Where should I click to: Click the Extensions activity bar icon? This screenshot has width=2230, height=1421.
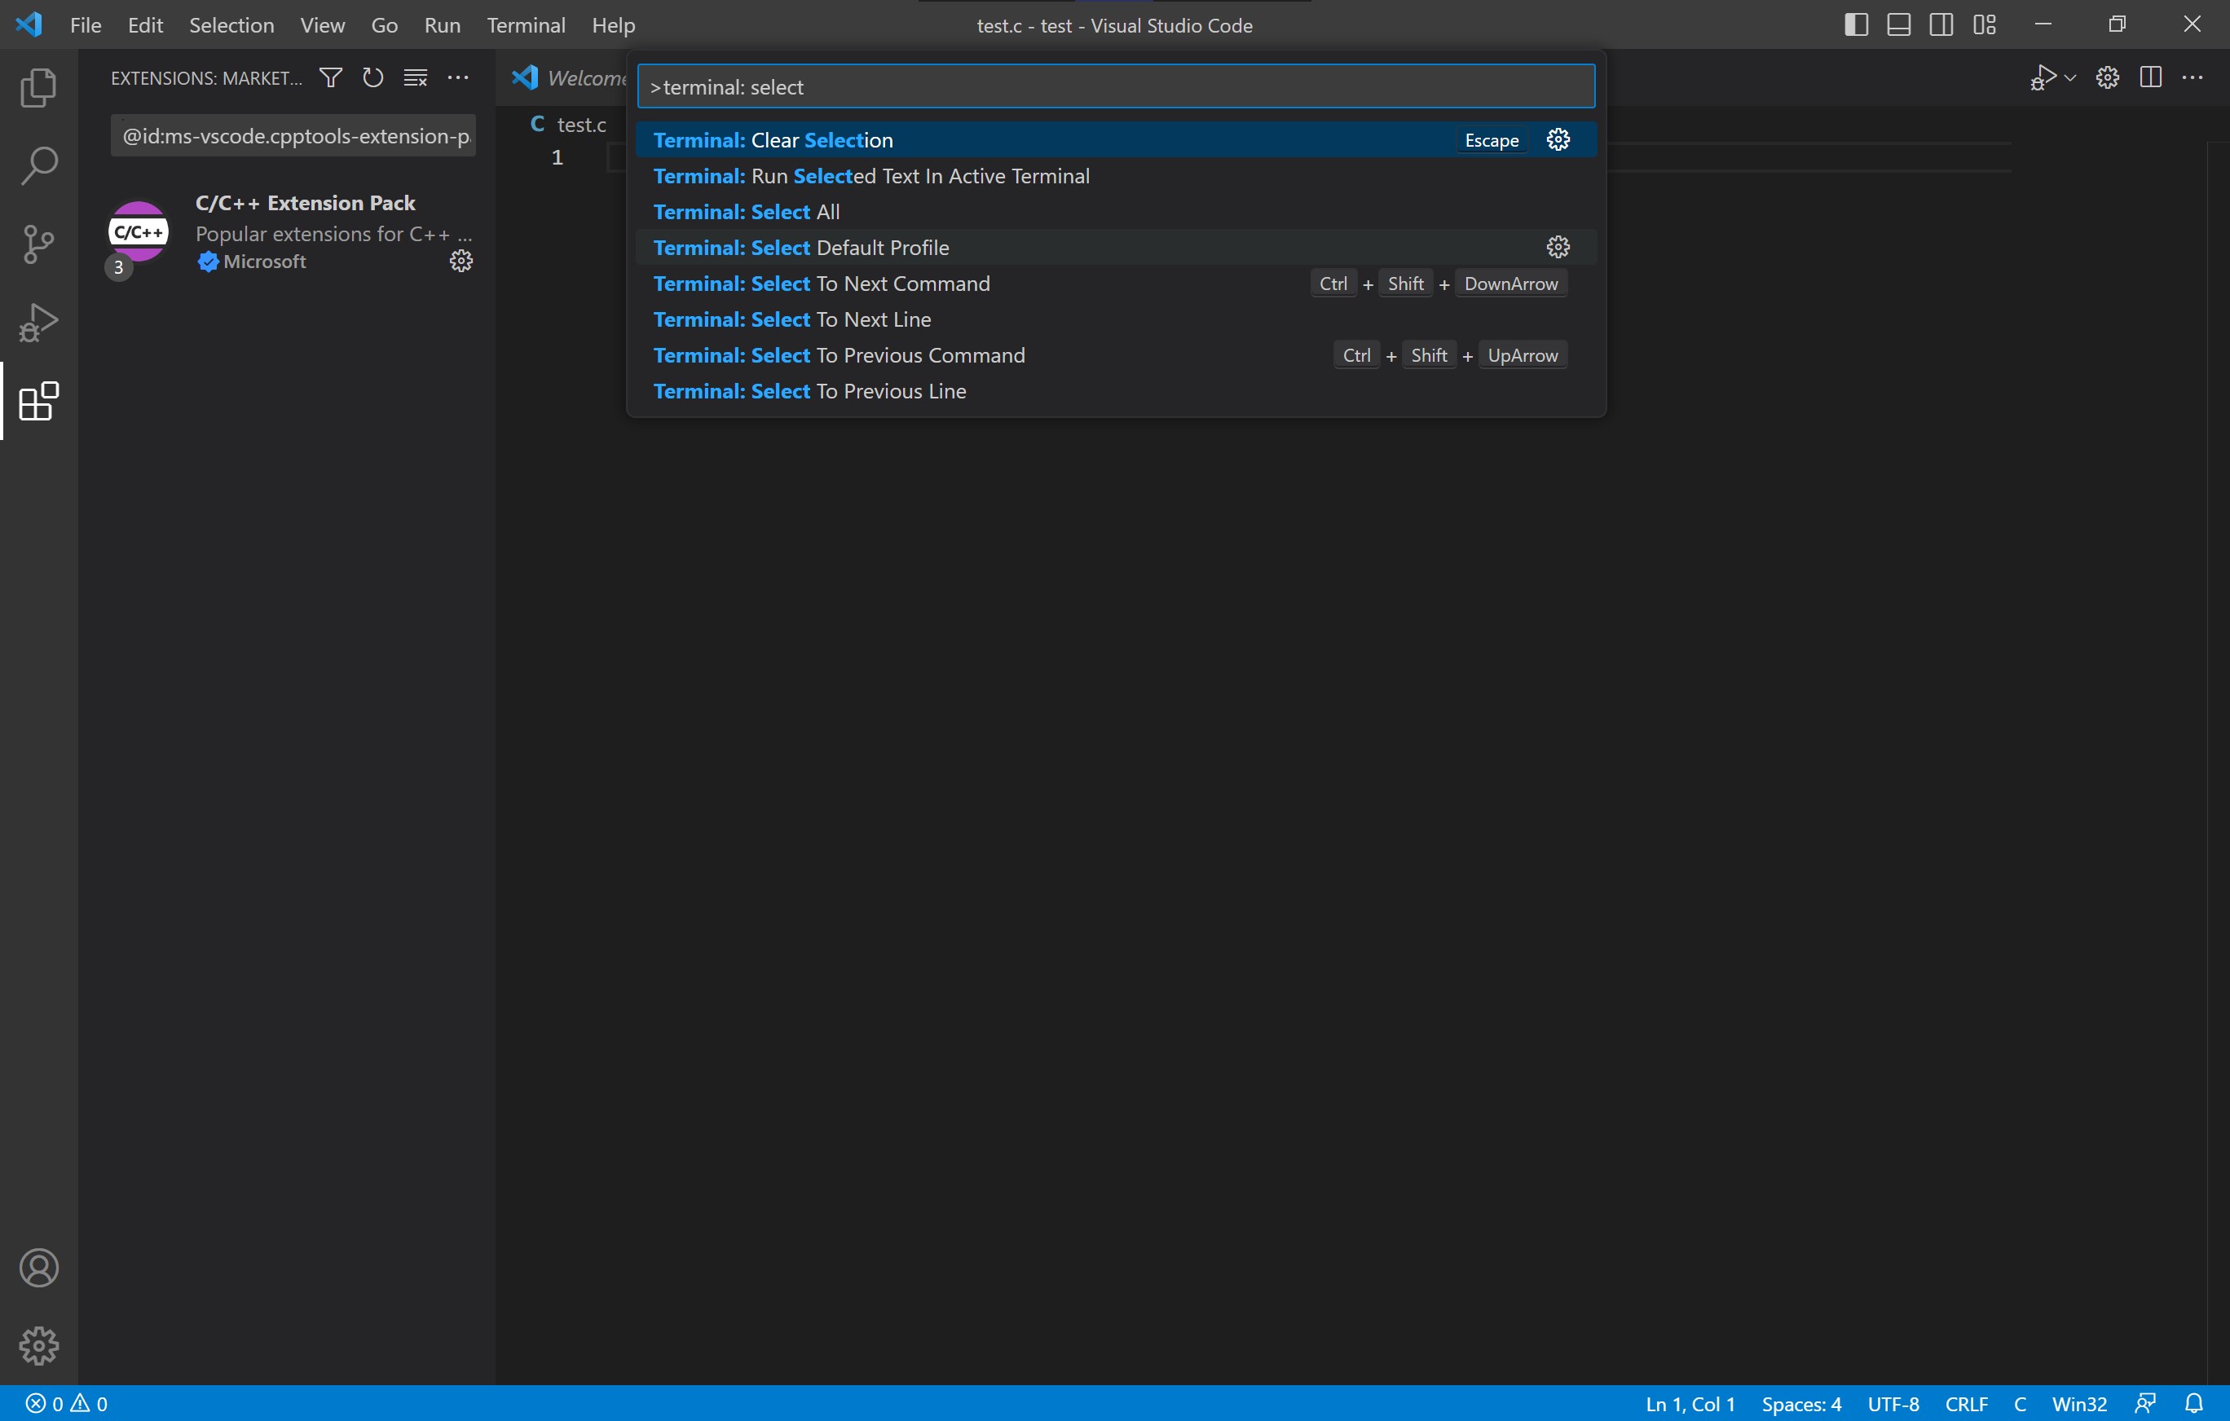tap(38, 401)
